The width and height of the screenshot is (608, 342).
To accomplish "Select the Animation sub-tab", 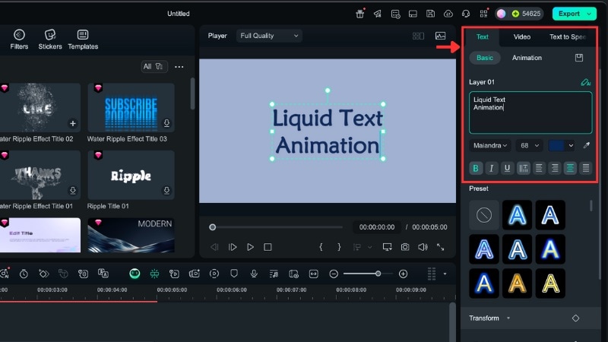I will coord(527,58).
